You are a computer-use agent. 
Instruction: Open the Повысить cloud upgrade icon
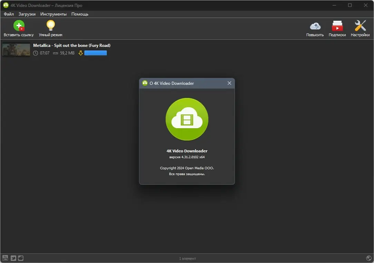[315, 26]
